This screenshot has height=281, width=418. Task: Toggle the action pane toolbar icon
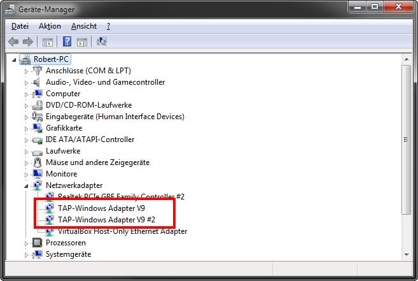(x=82, y=42)
